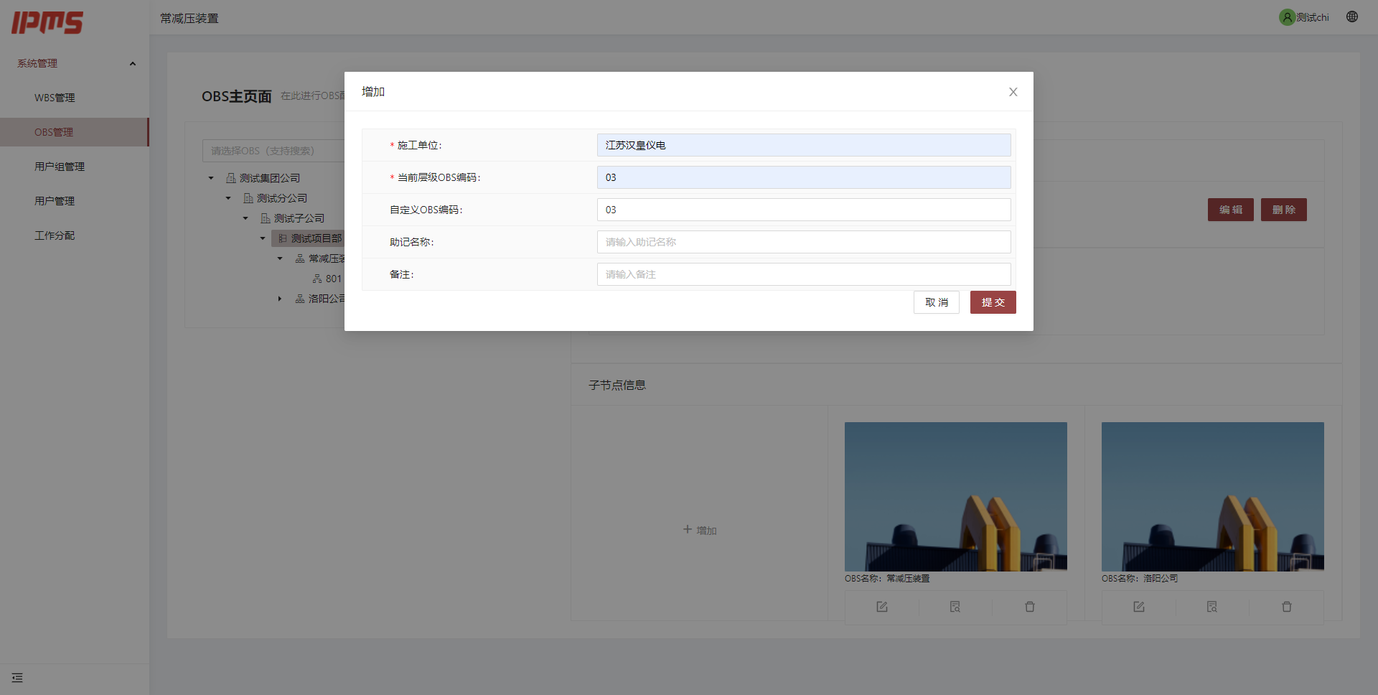View details of the 洛阳公司 card
This screenshot has width=1378, height=695.
click(1212, 607)
